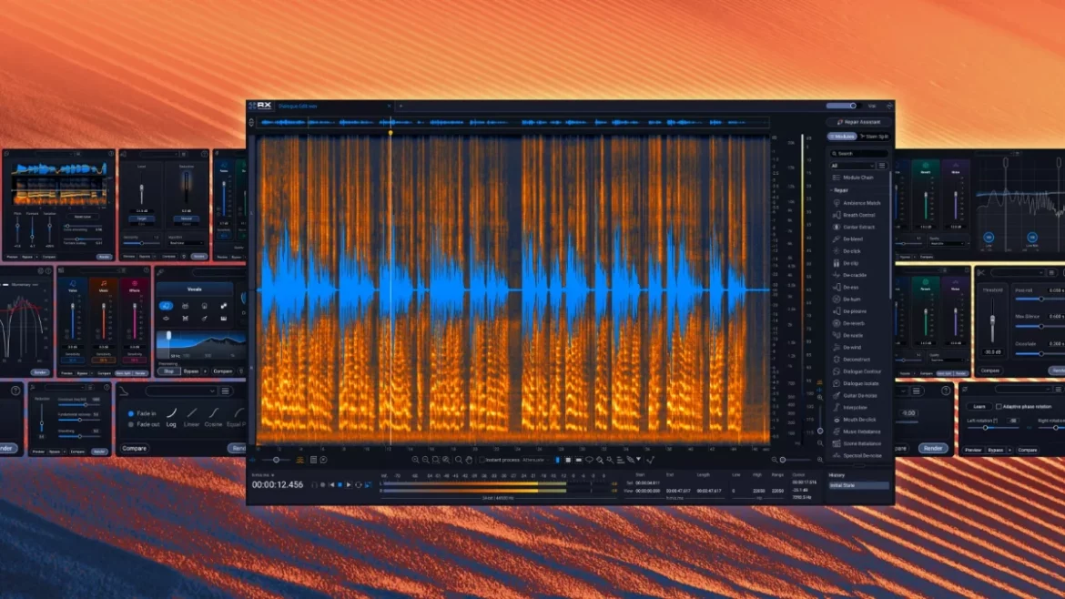
Task: Open the All module filter dropdown
Action: pos(852,166)
